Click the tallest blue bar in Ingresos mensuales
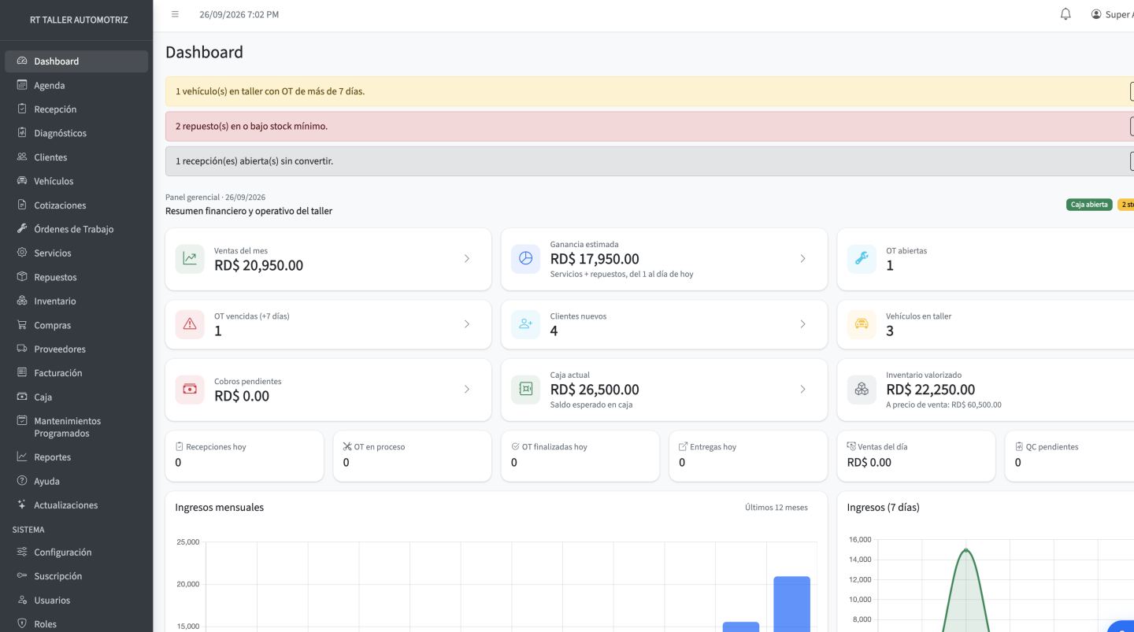 (x=791, y=604)
